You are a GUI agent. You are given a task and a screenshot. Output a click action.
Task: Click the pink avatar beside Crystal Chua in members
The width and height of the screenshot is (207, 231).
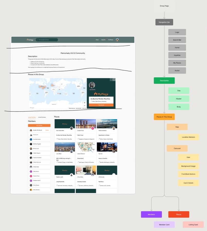click(x=31, y=176)
